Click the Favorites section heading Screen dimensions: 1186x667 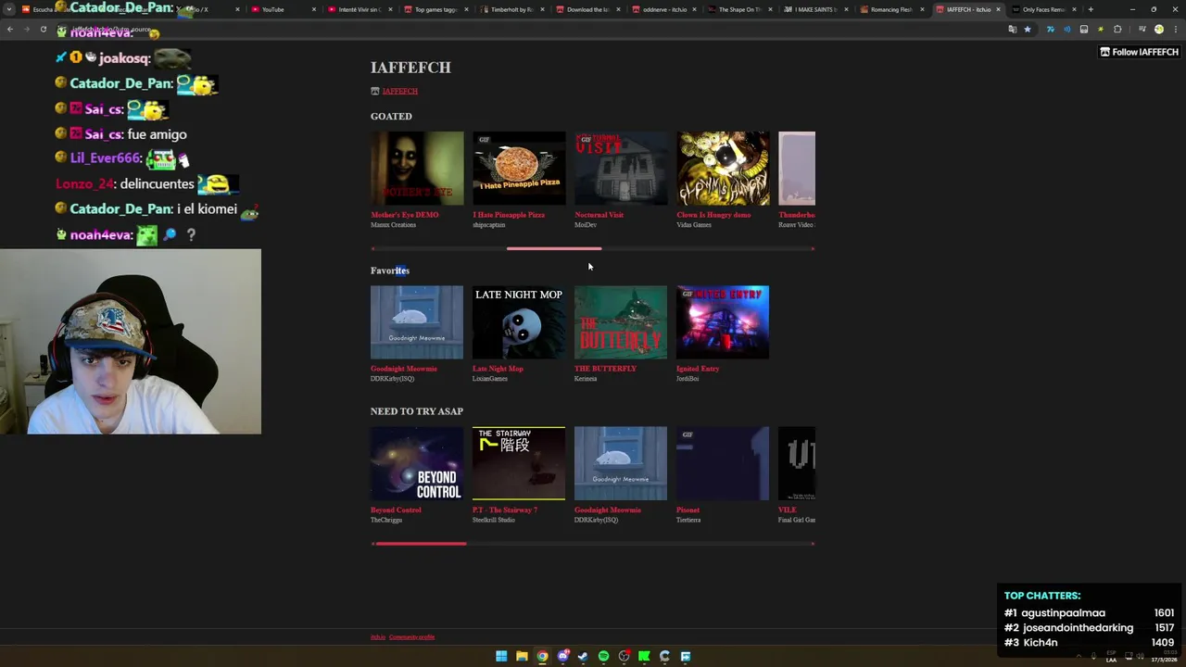(390, 271)
